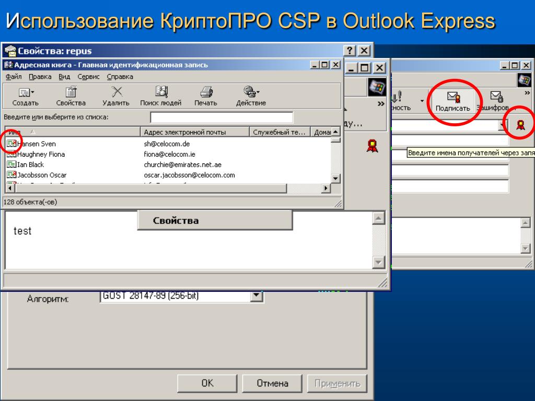
Task: Click oscar.jacobsson@celocom.com email cell
Action: [x=189, y=175]
